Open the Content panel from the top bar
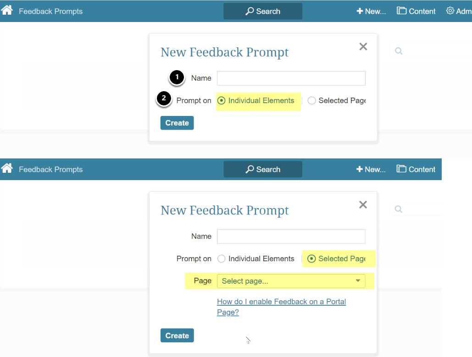 [x=416, y=11]
